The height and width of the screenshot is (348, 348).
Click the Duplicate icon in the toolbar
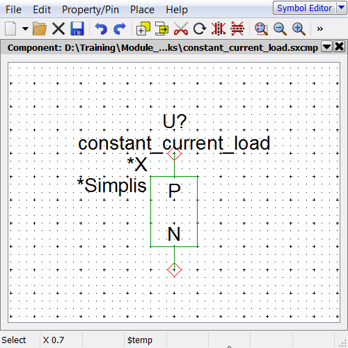pos(143,29)
